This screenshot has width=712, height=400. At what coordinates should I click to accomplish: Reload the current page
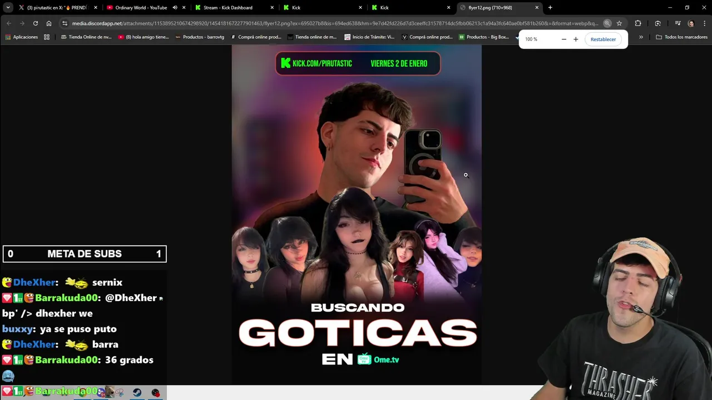point(36,23)
